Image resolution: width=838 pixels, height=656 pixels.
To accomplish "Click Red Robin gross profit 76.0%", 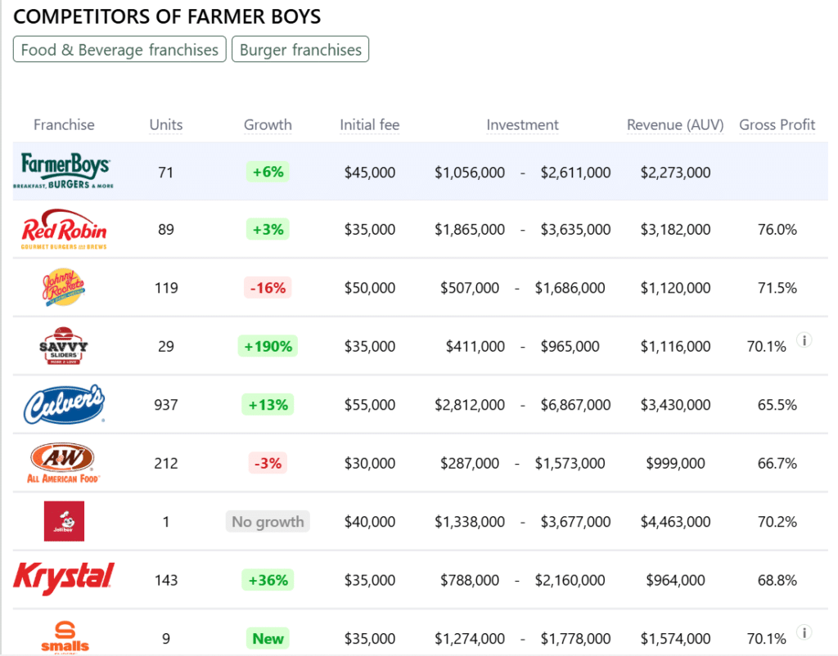I will point(777,230).
